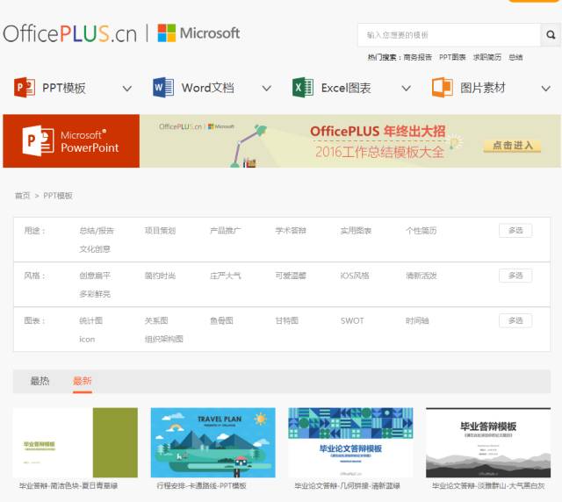Click OfficePLUS 年终出大招 banner headline
The width and height of the screenshot is (562, 502).
tap(378, 131)
